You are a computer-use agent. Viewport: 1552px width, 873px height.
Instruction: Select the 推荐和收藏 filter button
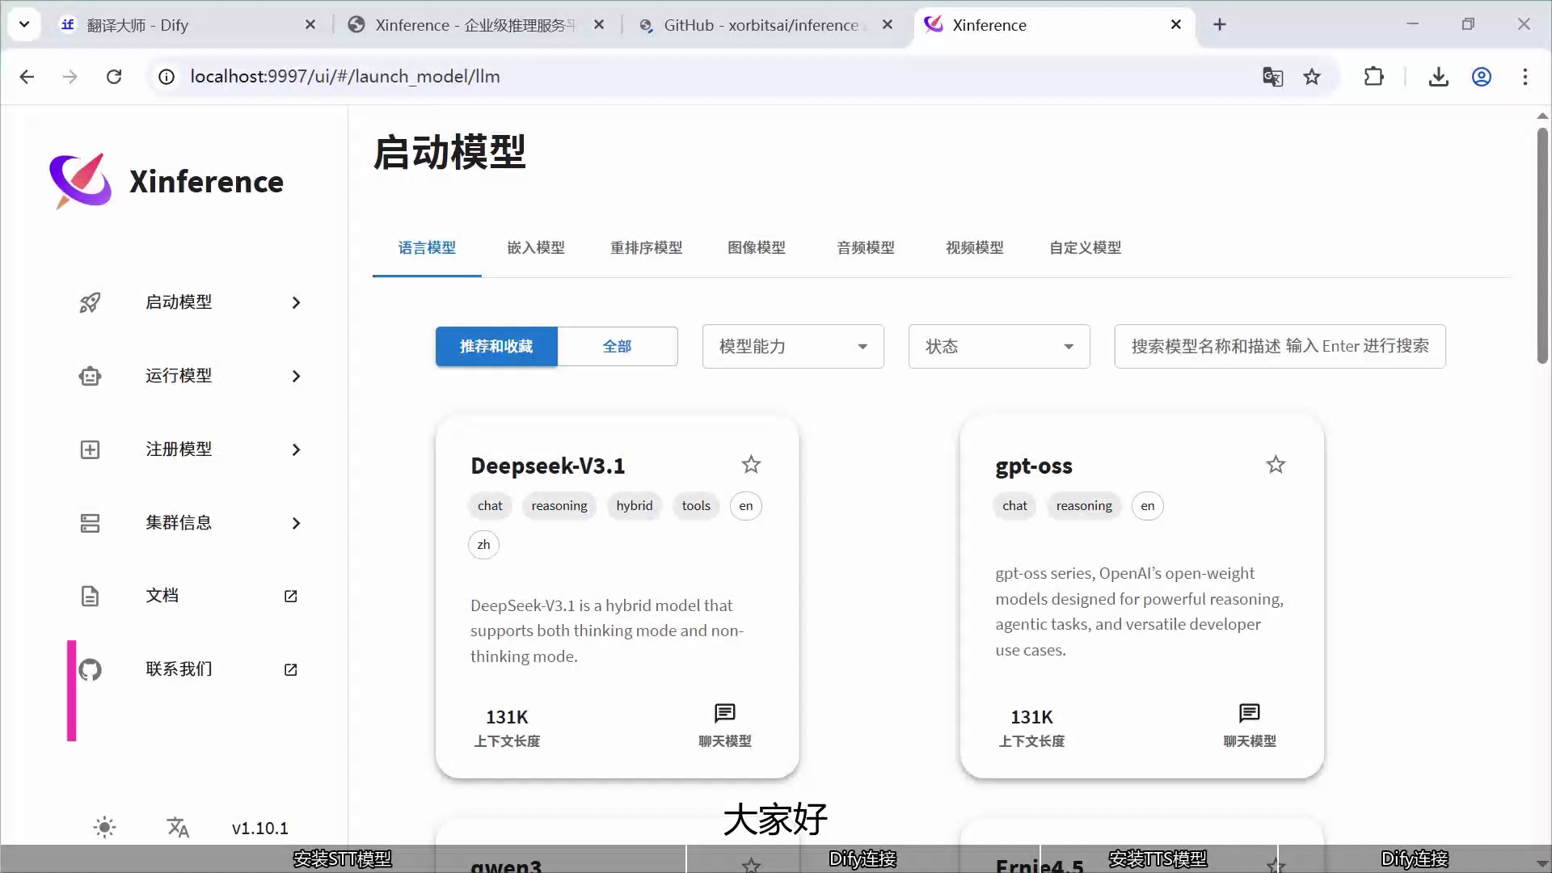coord(496,346)
